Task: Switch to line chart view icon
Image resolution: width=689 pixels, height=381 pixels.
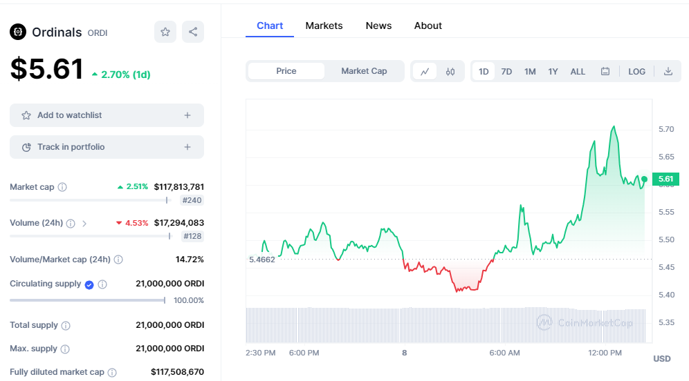Action: point(425,72)
